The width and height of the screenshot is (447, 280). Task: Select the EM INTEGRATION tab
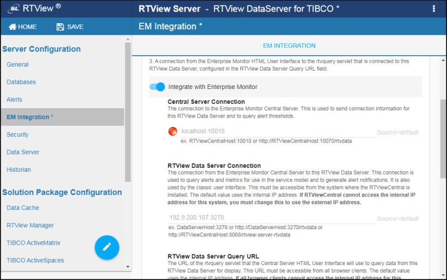tap(289, 46)
